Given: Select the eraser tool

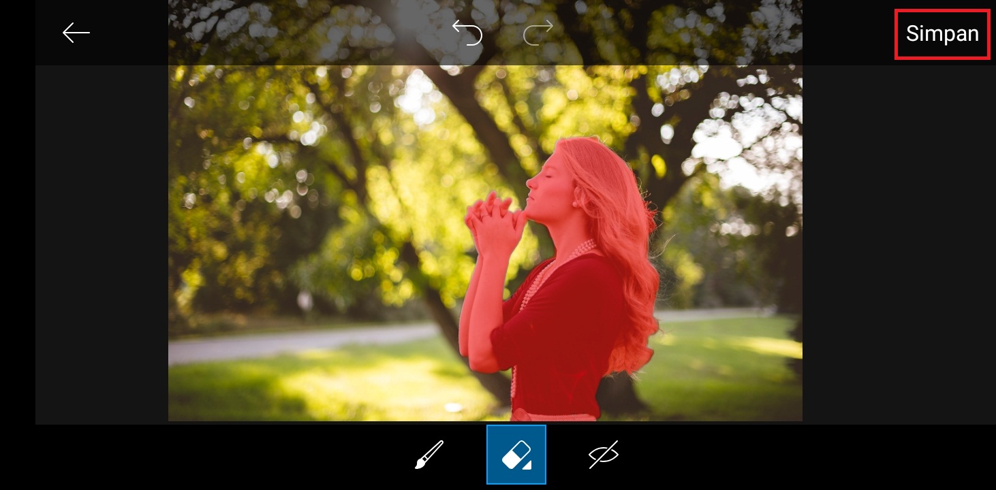Looking at the screenshot, I should click(x=516, y=455).
